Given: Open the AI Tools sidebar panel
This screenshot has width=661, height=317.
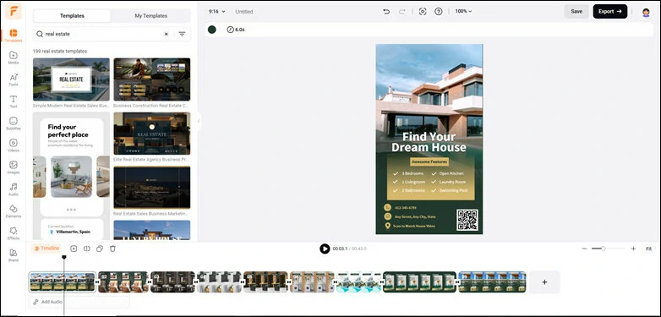Looking at the screenshot, I should (14, 79).
